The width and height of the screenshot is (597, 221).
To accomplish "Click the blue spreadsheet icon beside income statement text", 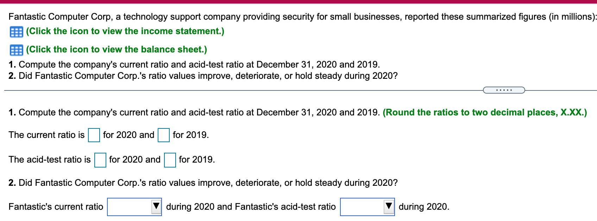I will pos(15,31).
